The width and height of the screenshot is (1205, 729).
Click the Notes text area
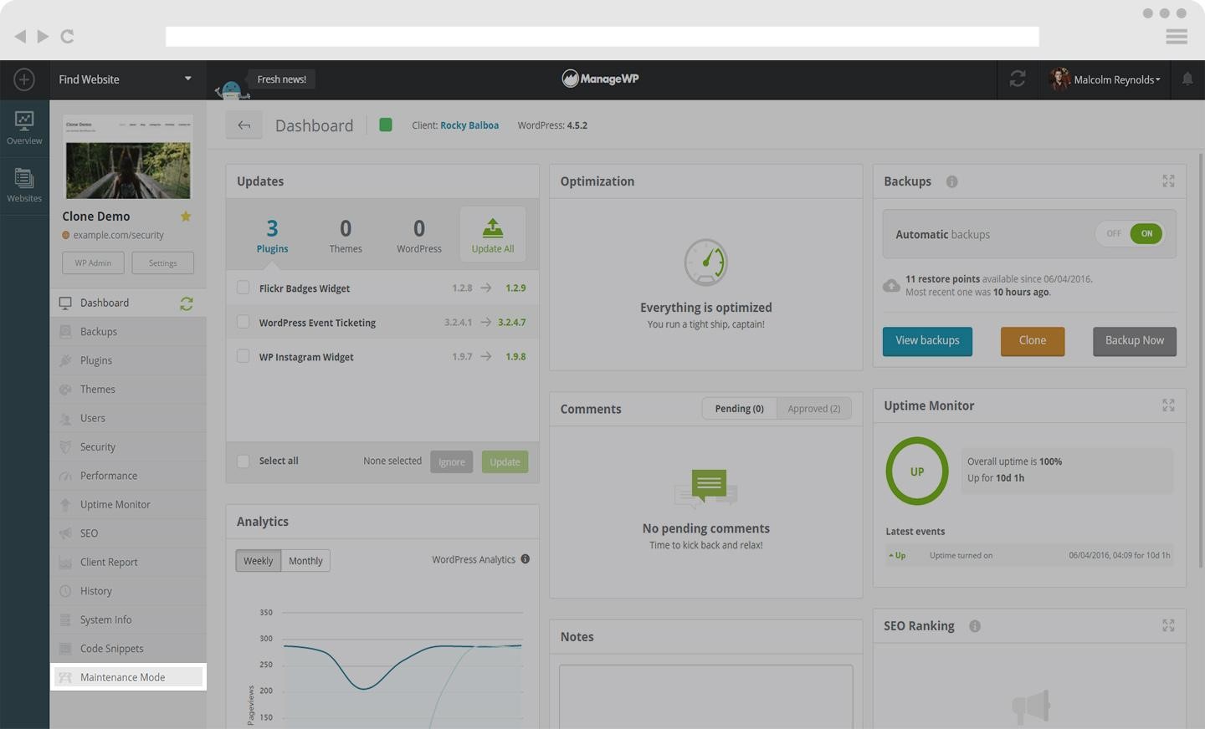(706, 696)
